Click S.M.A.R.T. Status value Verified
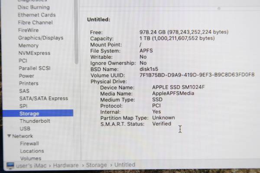This screenshot has width=260, height=173. (162, 124)
